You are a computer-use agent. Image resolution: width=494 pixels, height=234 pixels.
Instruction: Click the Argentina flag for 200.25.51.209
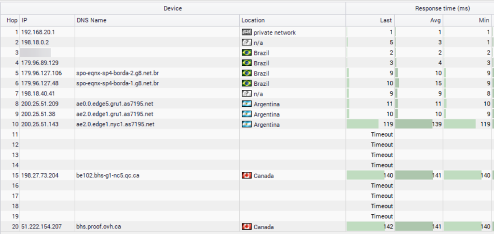tap(247, 104)
